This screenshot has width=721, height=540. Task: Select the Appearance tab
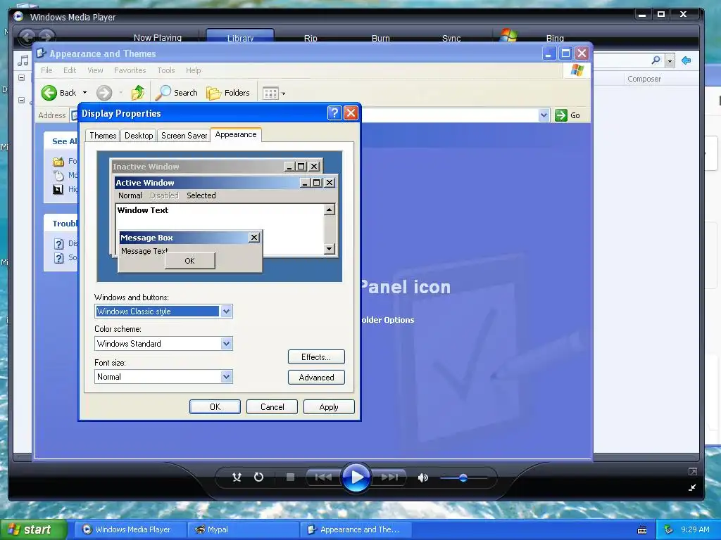pyautogui.click(x=236, y=134)
